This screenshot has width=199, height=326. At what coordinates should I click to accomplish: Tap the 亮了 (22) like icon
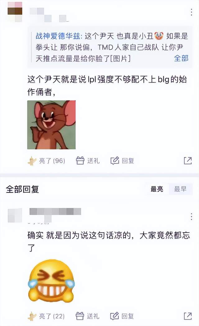[x=32, y=316]
